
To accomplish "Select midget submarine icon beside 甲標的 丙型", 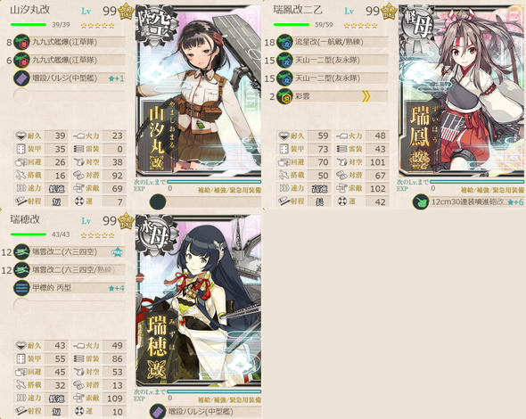I will [21, 288].
